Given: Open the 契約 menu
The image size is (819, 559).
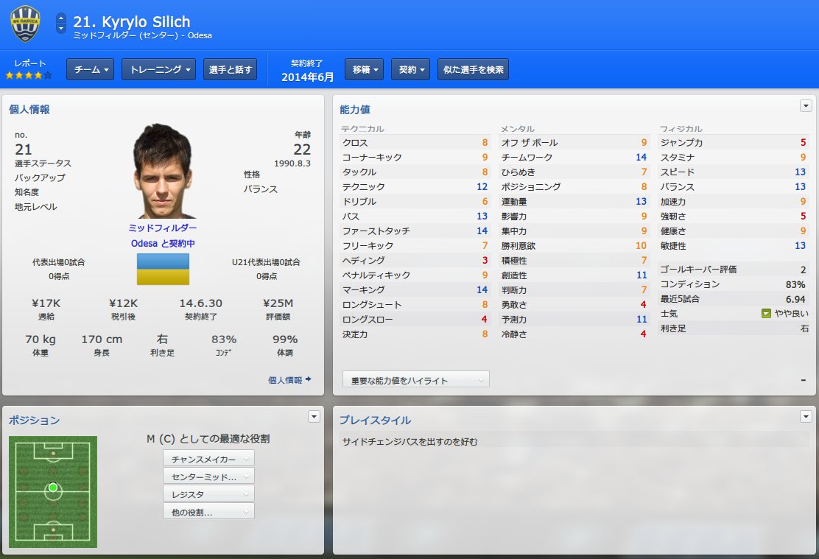Looking at the screenshot, I should [x=410, y=69].
